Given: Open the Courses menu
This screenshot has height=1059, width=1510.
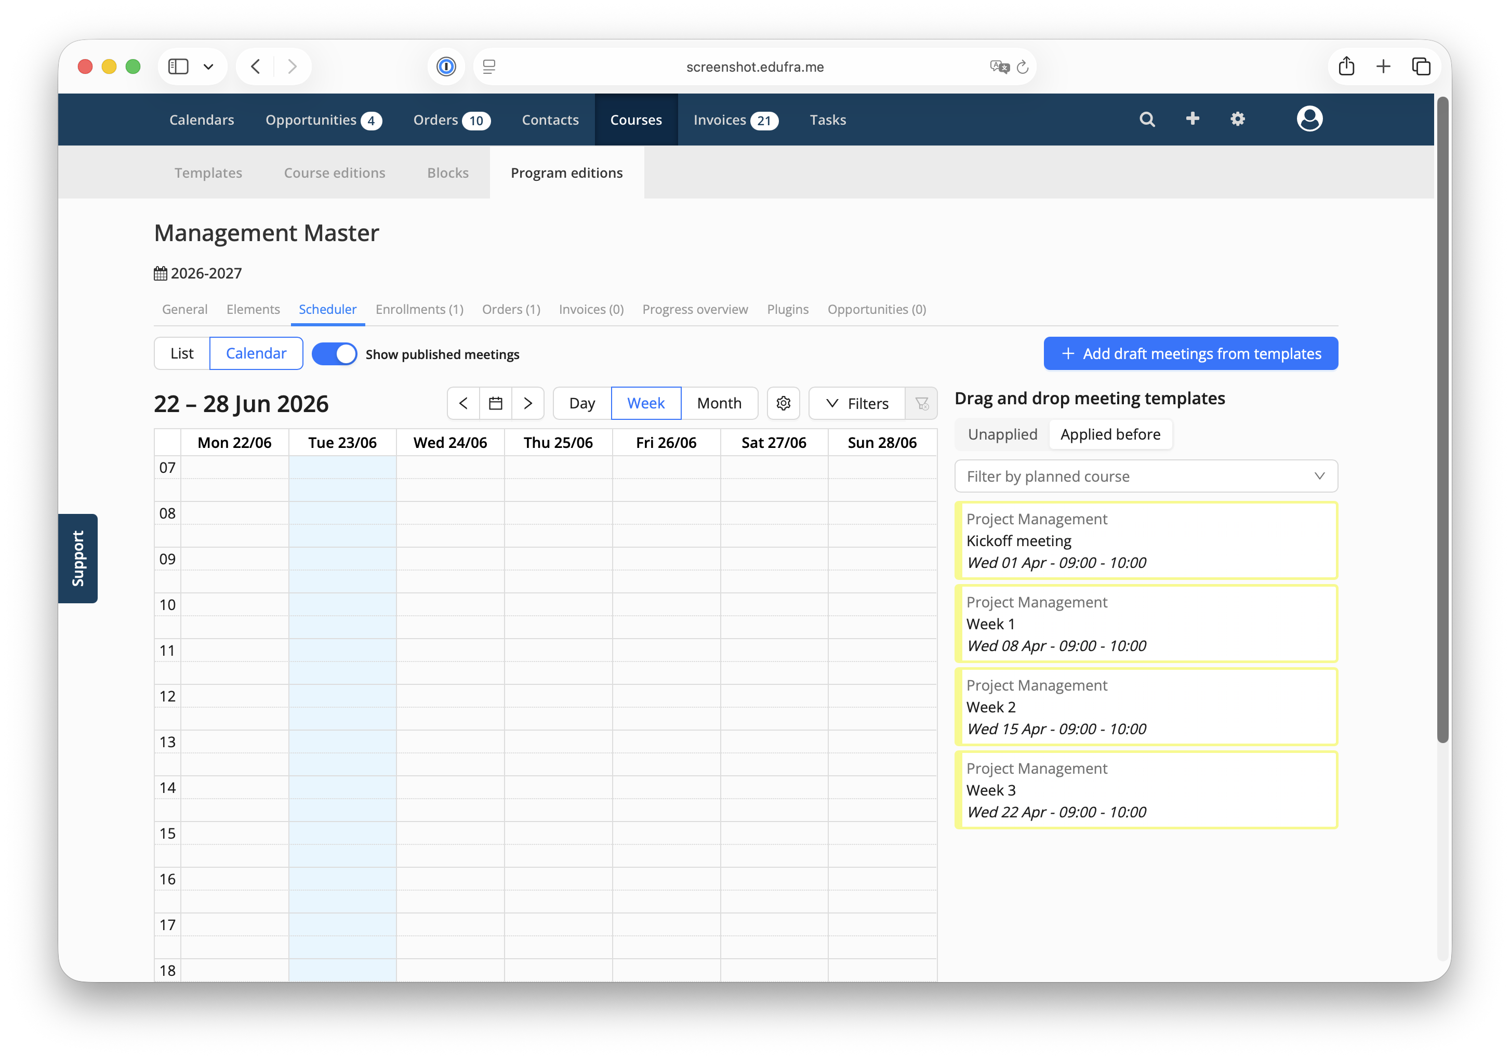Looking at the screenshot, I should pyautogui.click(x=636, y=120).
